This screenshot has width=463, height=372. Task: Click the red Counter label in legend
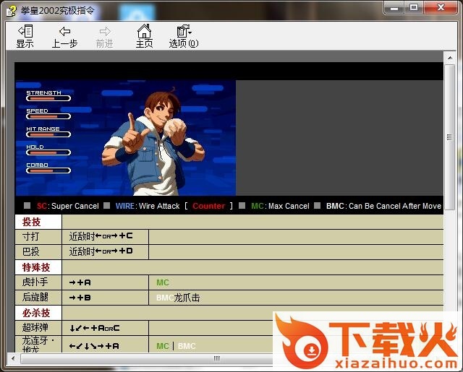point(208,206)
